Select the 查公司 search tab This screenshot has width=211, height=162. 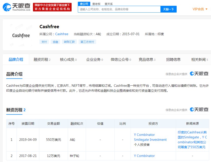[84, 4]
